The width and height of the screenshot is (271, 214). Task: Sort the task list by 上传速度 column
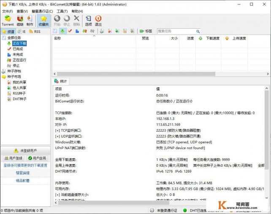click(235, 38)
